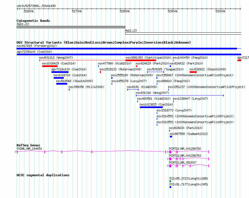Click the white 8q11.23 band bar
This screenshot has height=198, width=249.
pos(183,34)
